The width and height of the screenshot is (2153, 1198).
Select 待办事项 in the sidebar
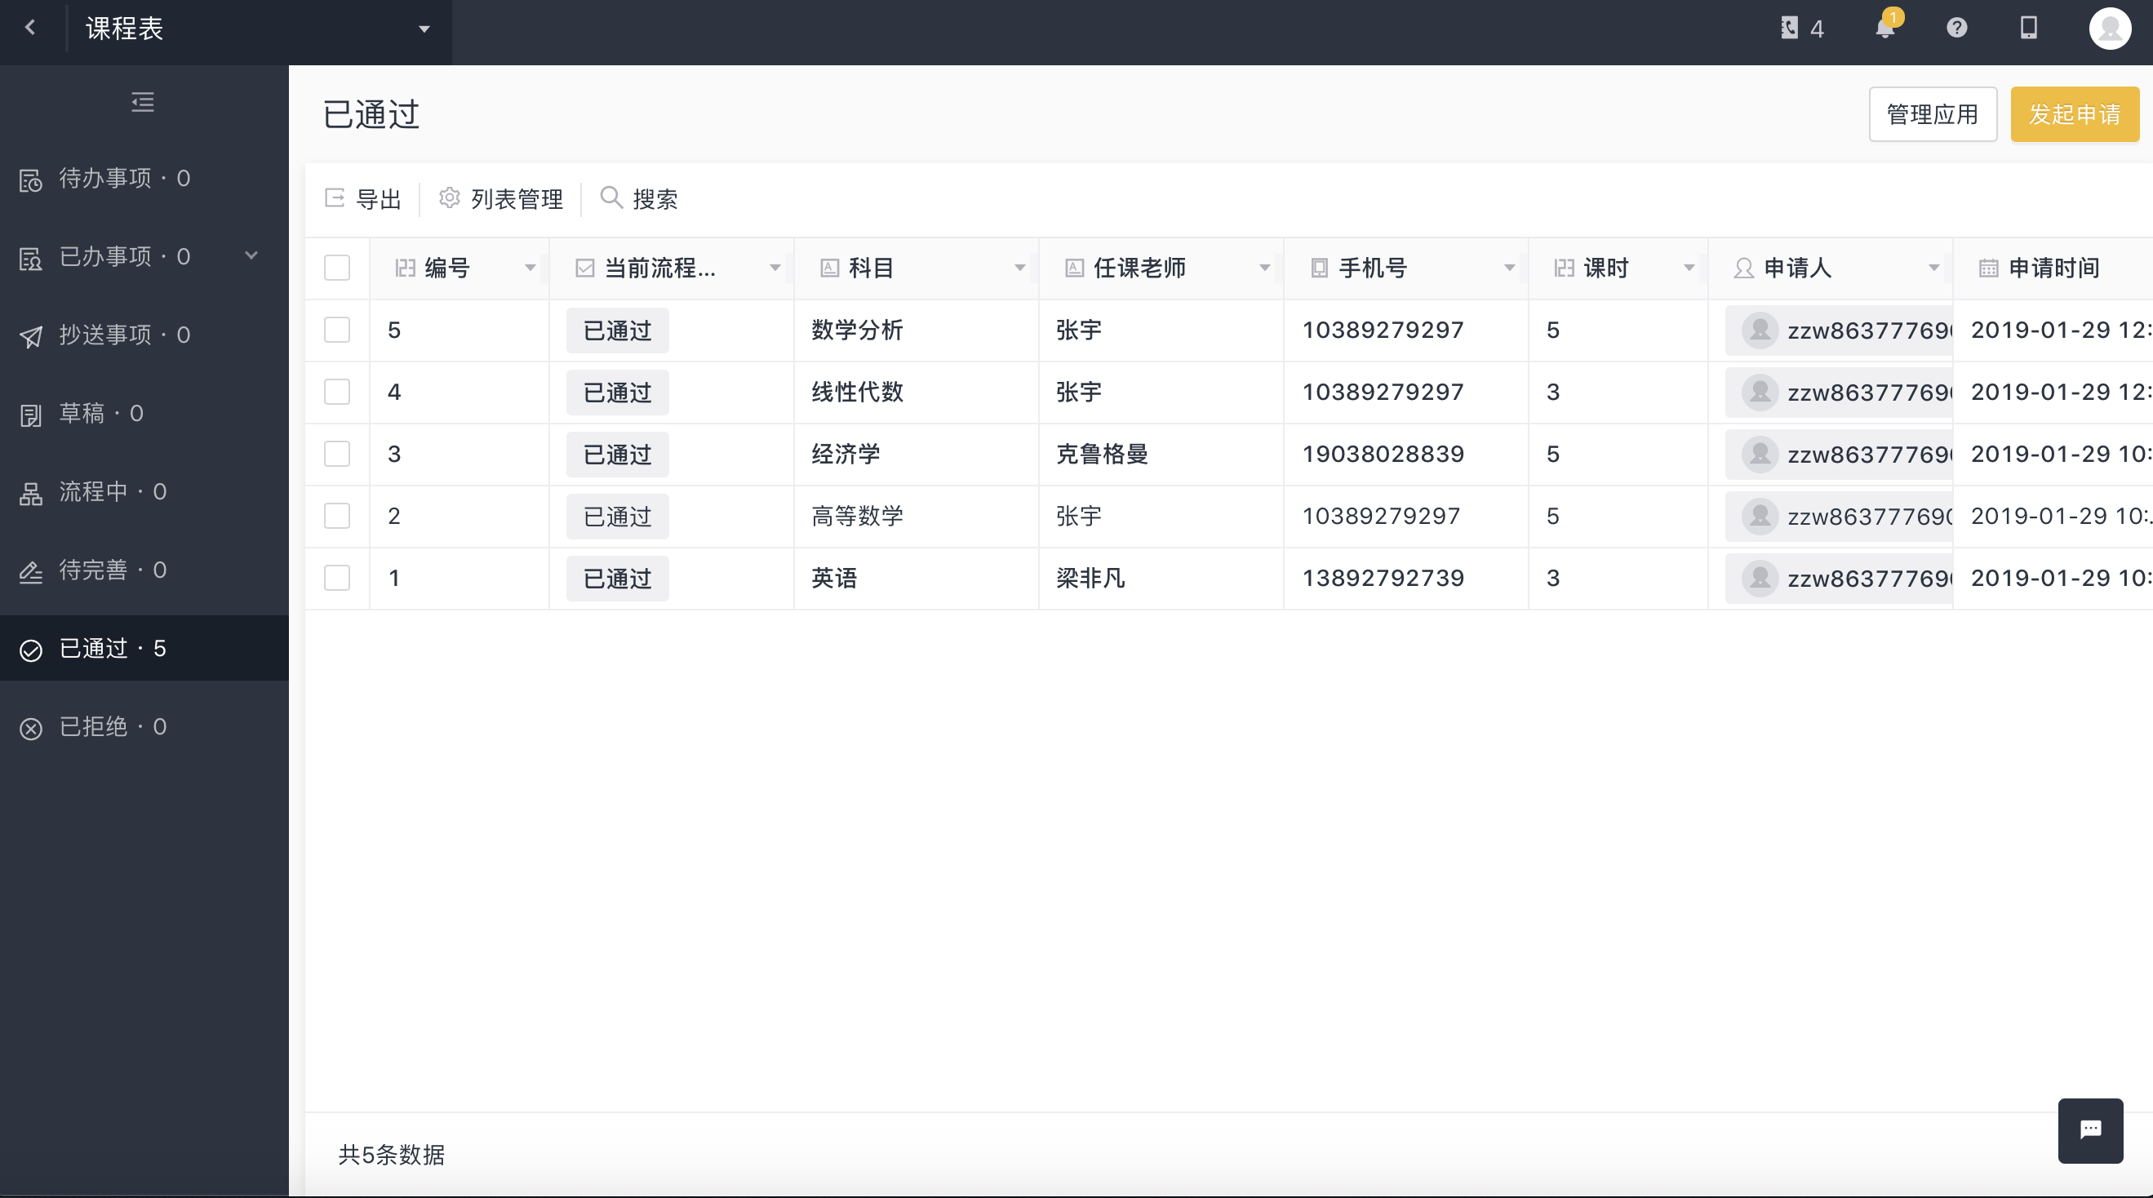pos(144,179)
